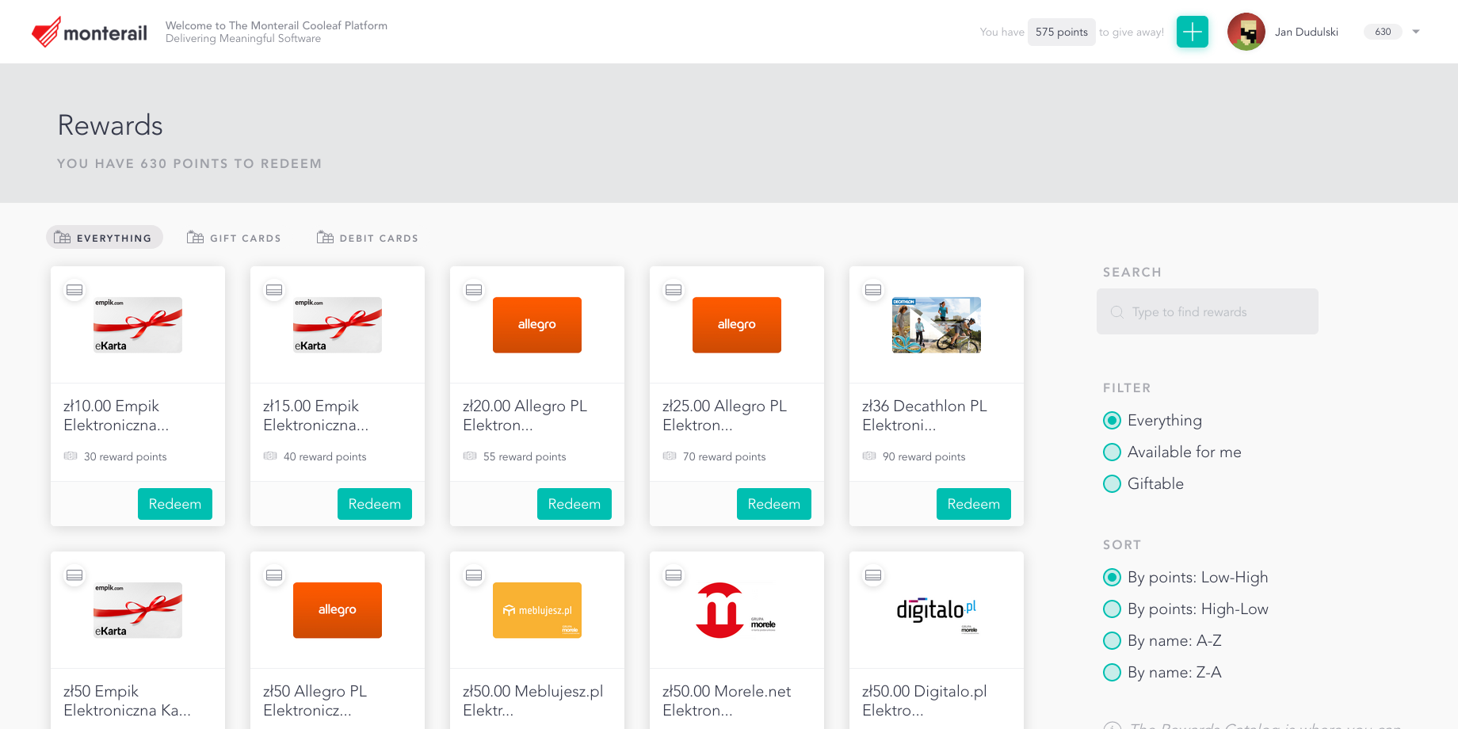Click card icon on zł15.00 Empik reward
This screenshot has height=729, width=1458.
[274, 290]
